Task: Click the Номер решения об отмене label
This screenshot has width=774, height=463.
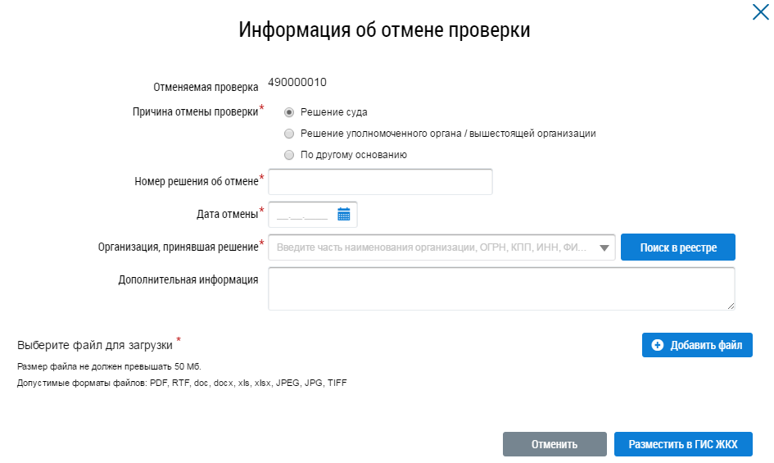Action: coord(196,181)
